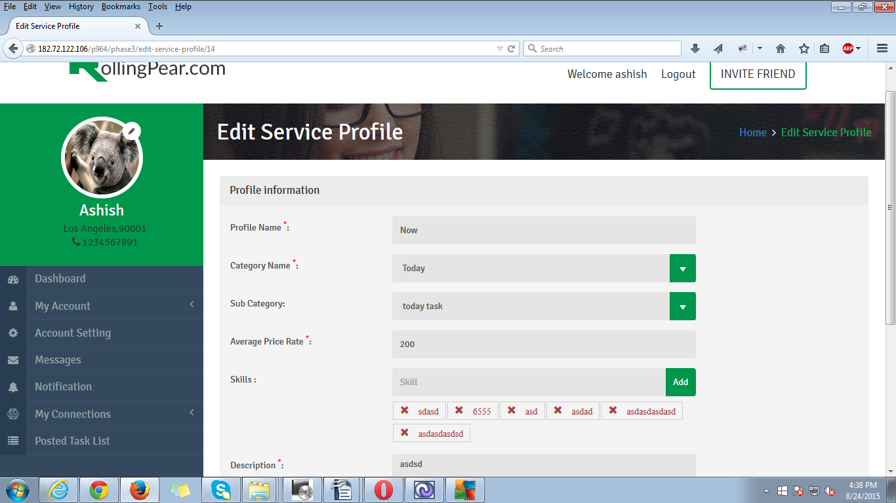Screen dimensions: 896x503
Task: Open the Posted Task List sidebar link
Action: coord(72,441)
